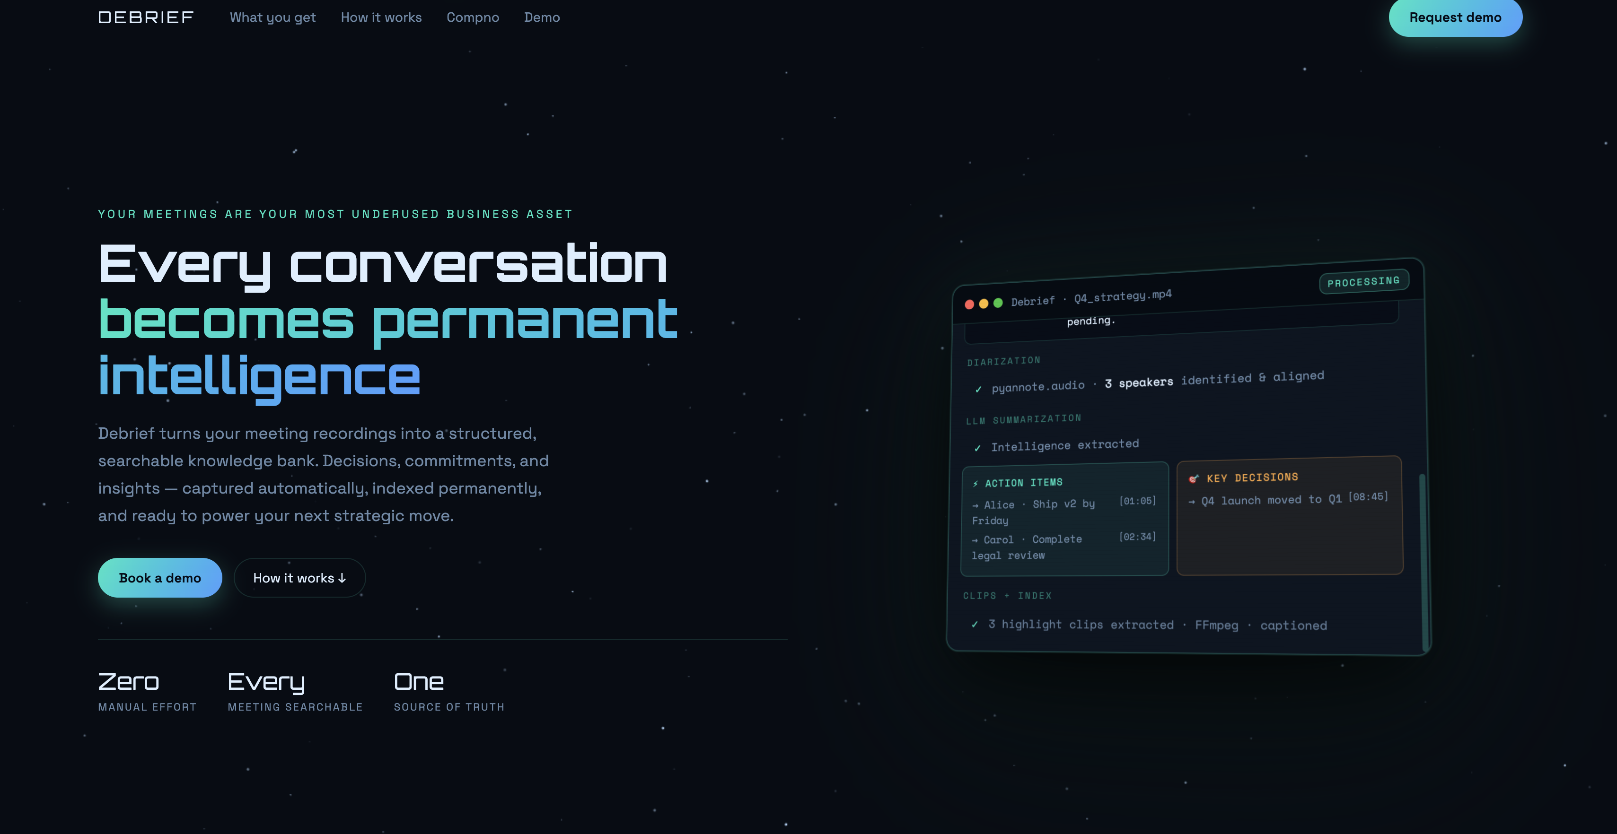Click the 'YOUR MEETINGS ARE YOUR MOST UNDERUSED' tagline
The image size is (1617, 834).
(335, 214)
